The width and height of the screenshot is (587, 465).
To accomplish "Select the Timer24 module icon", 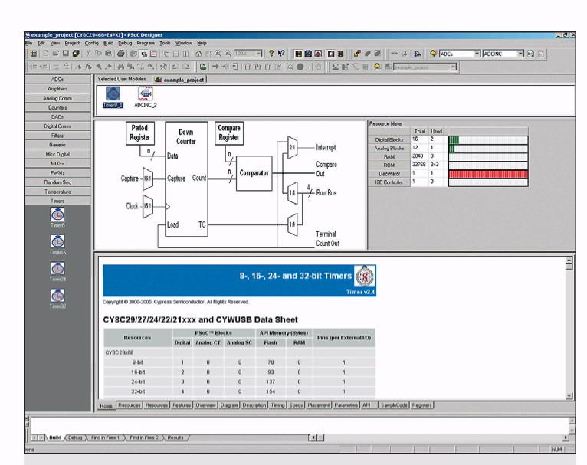I will (57, 269).
